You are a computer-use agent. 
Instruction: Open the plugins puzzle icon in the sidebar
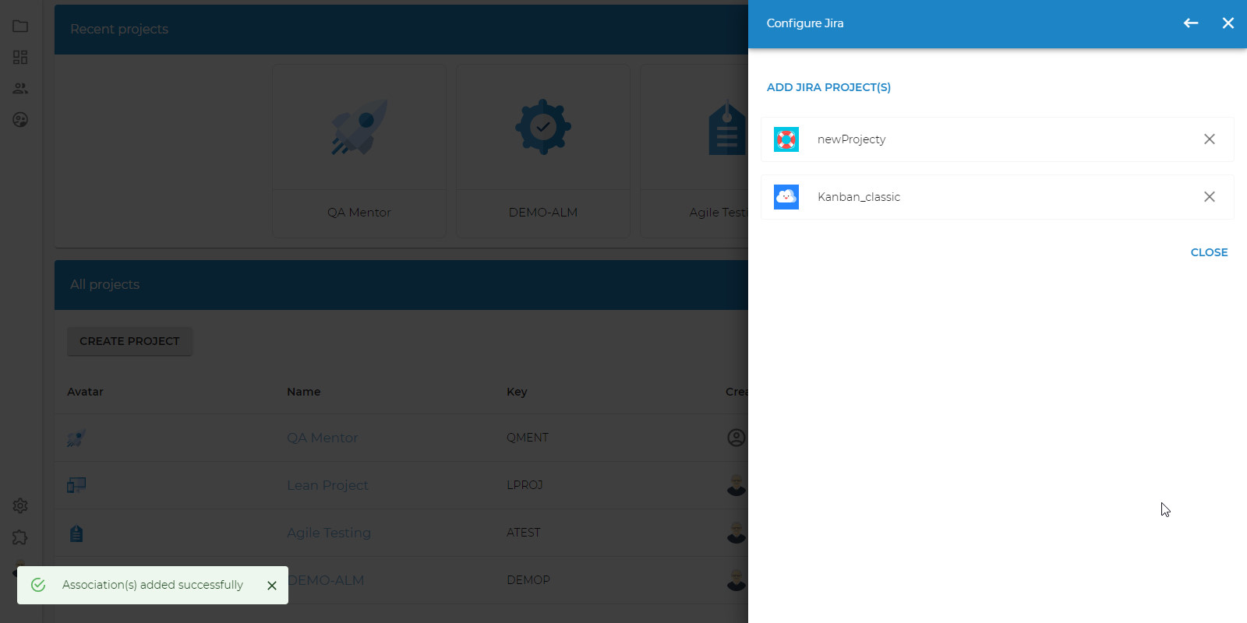(x=20, y=537)
